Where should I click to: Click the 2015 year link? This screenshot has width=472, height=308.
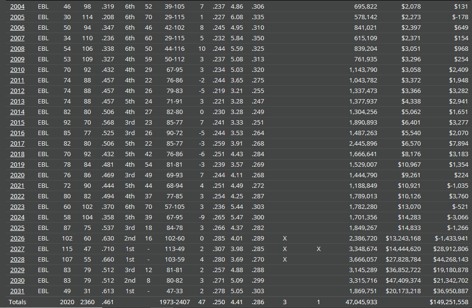pyautogui.click(x=17, y=122)
